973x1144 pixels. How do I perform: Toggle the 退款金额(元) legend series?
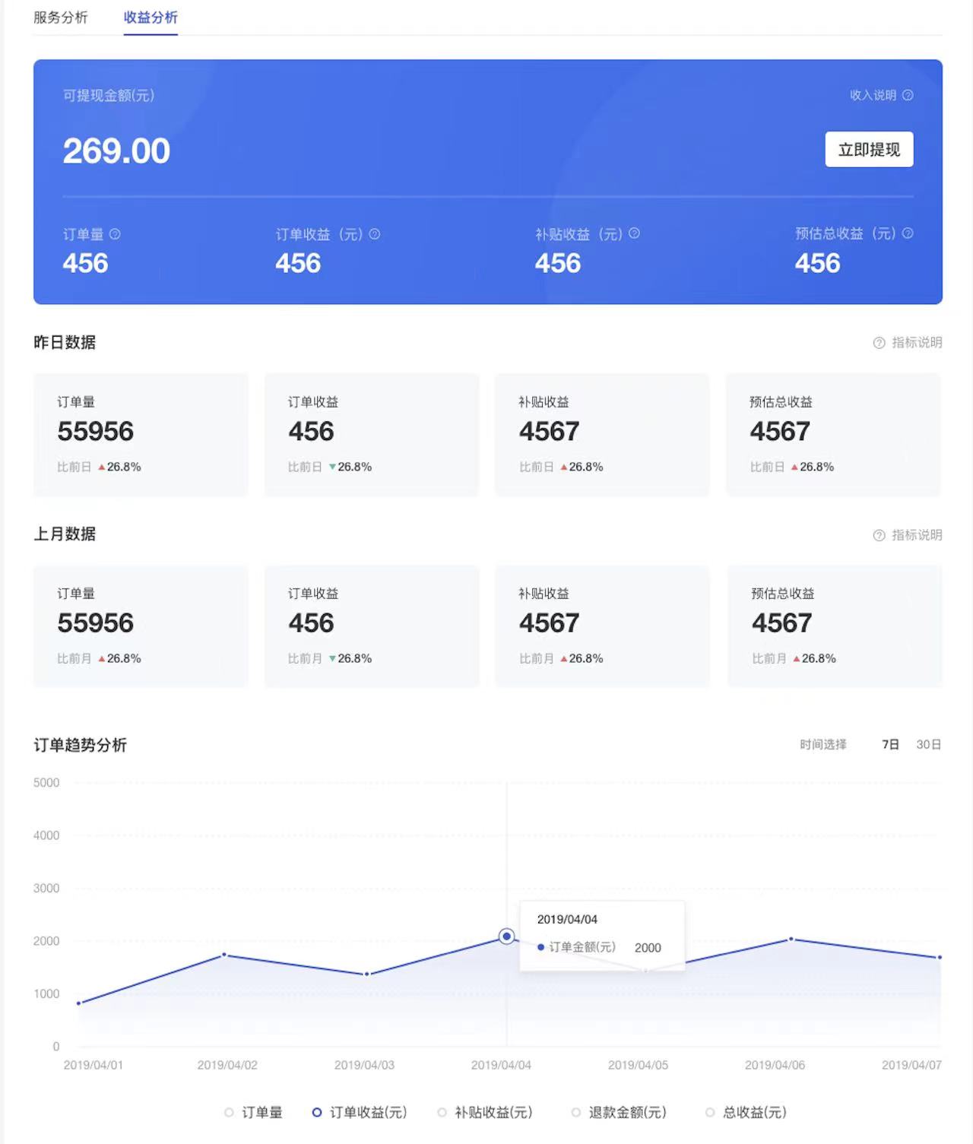619,1112
